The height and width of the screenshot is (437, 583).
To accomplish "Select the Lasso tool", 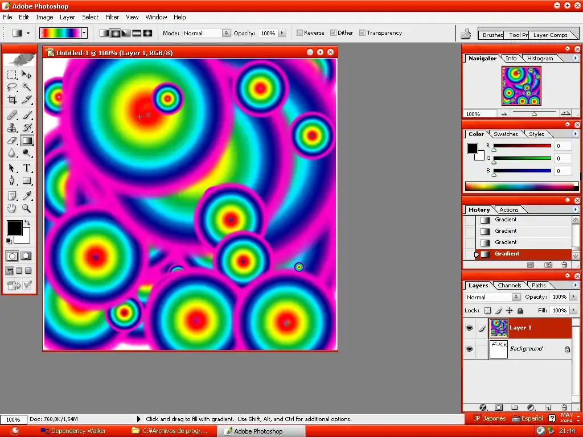I will pyautogui.click(x=12, y=87).
